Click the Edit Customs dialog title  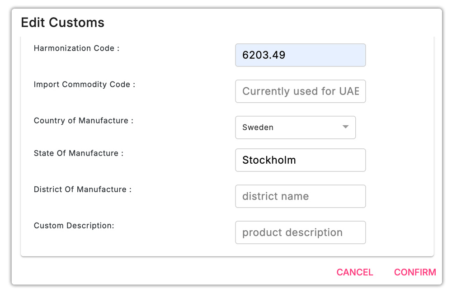(63, 23)
